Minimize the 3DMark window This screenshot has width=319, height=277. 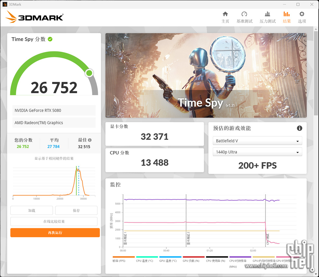[x=284, y=4]
